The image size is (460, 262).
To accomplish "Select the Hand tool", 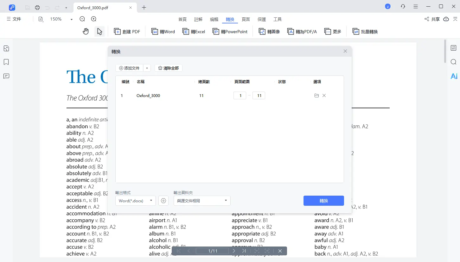I will click(x=86, y=31).
